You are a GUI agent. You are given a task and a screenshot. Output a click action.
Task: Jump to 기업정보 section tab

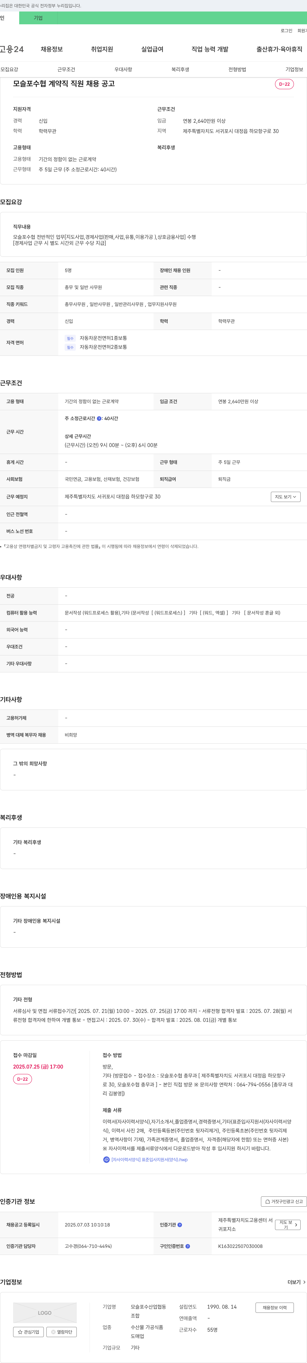(x=294, y=69)
